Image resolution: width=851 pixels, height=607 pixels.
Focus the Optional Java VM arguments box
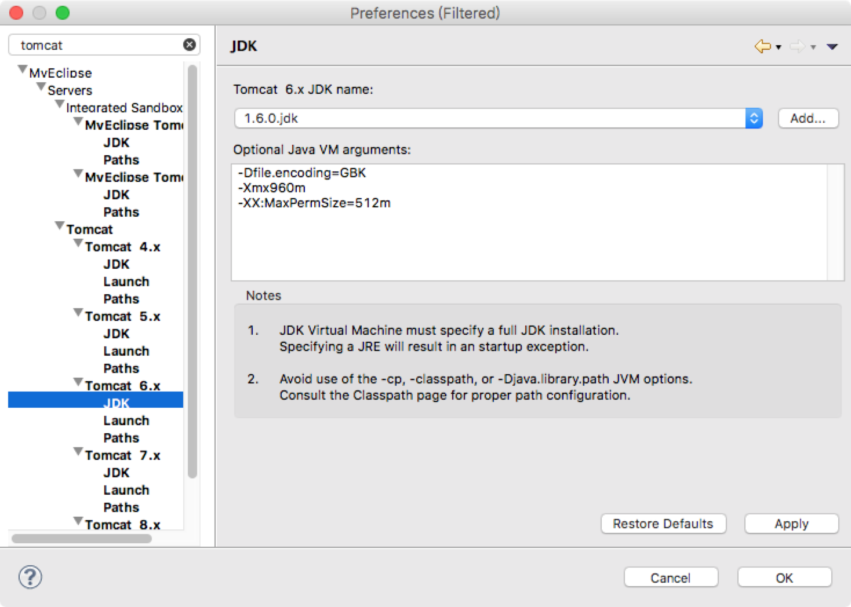pos(529,222)
